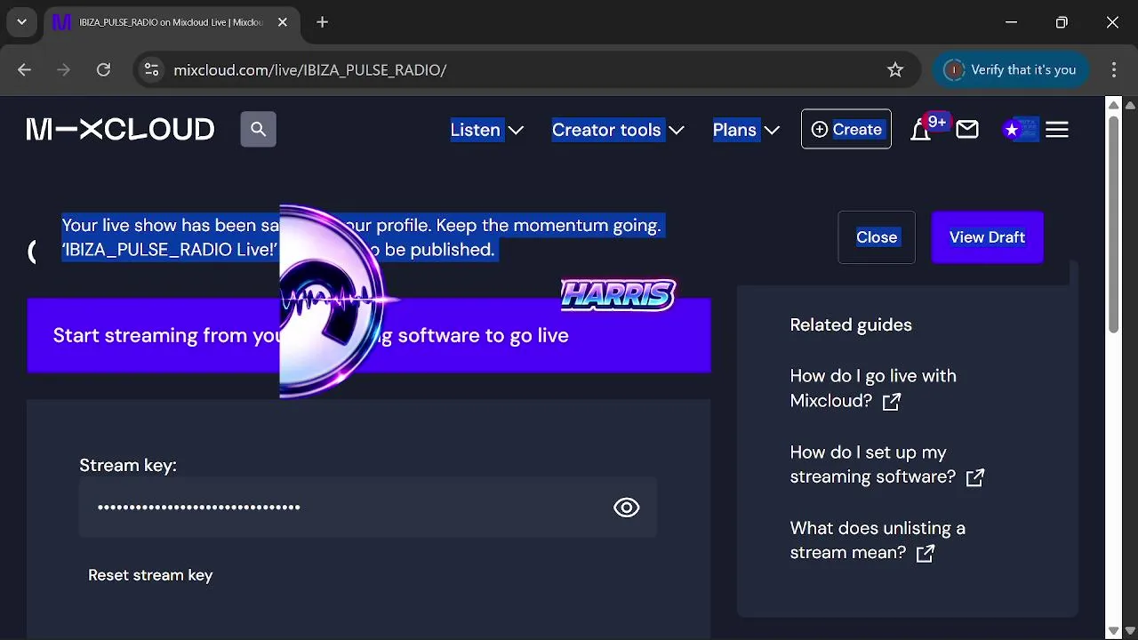The image size is (1138, 640).
Task: Open the notifications bell
Action: [921, 130]
